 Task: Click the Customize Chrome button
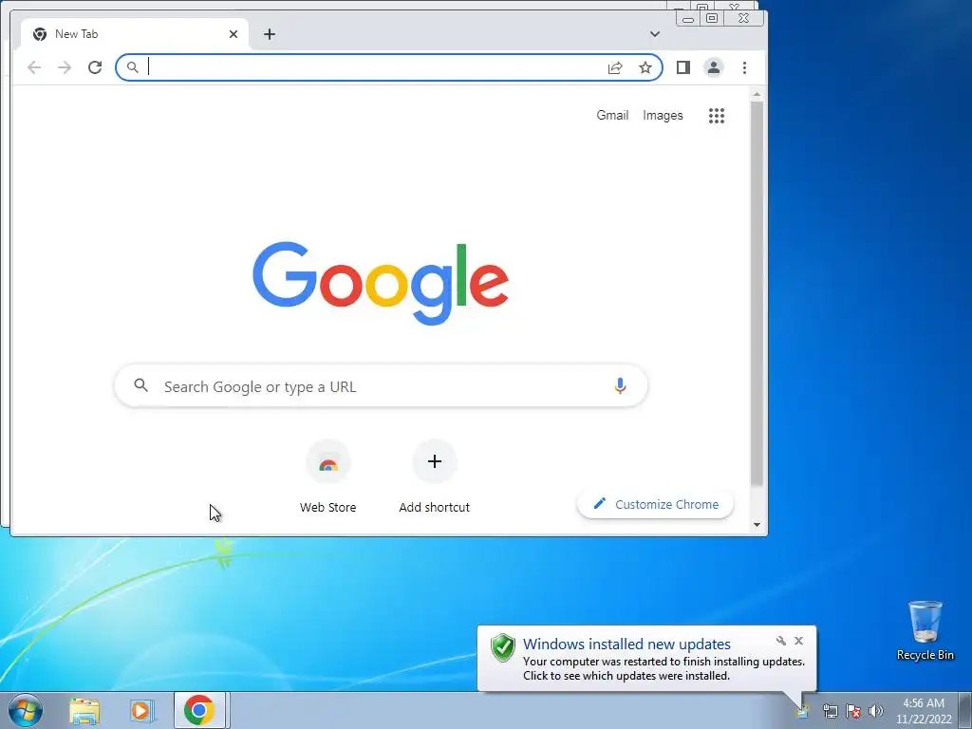pyautogui.click(x=655, y=505)
